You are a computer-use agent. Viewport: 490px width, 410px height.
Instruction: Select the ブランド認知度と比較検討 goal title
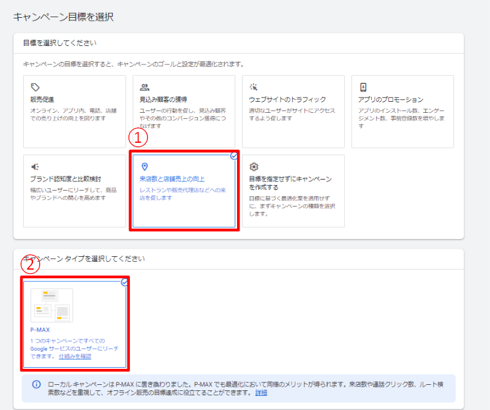click(x=66, y=179)
